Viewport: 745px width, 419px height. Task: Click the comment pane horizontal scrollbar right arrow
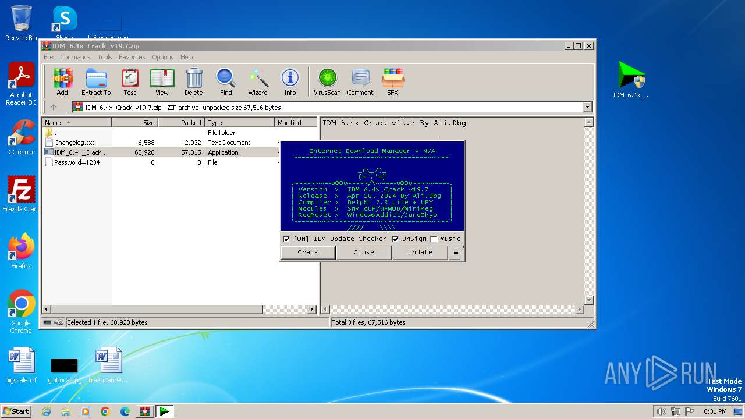tap(579, 310)
